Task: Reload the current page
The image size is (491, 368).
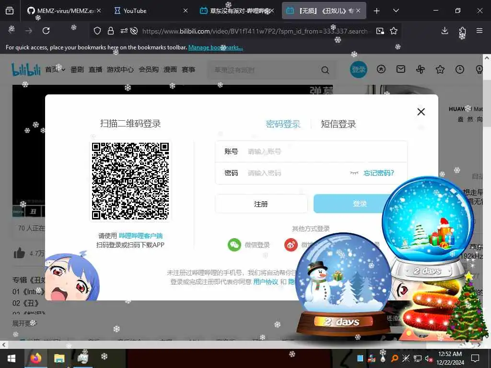Action: (46, 30)
